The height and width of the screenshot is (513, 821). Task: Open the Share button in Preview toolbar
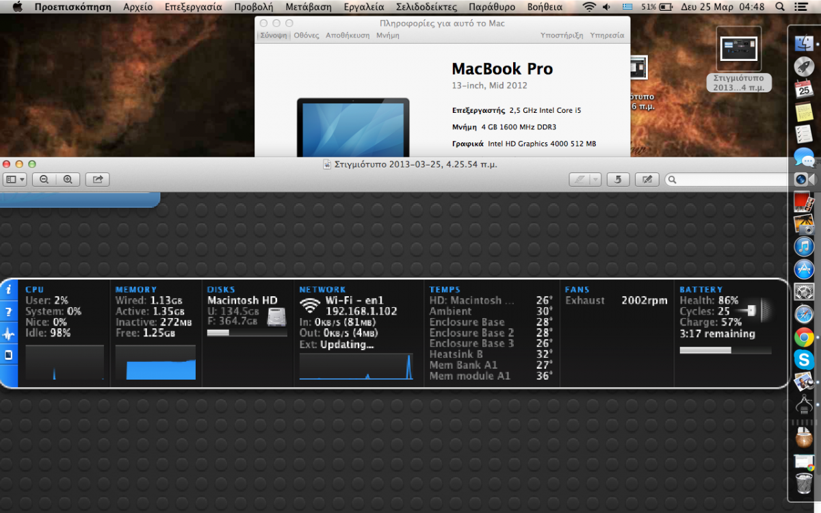pos(98,179)
